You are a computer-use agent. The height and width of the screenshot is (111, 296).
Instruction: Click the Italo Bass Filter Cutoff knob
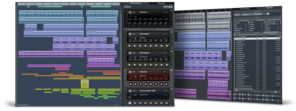click(130, 46)
